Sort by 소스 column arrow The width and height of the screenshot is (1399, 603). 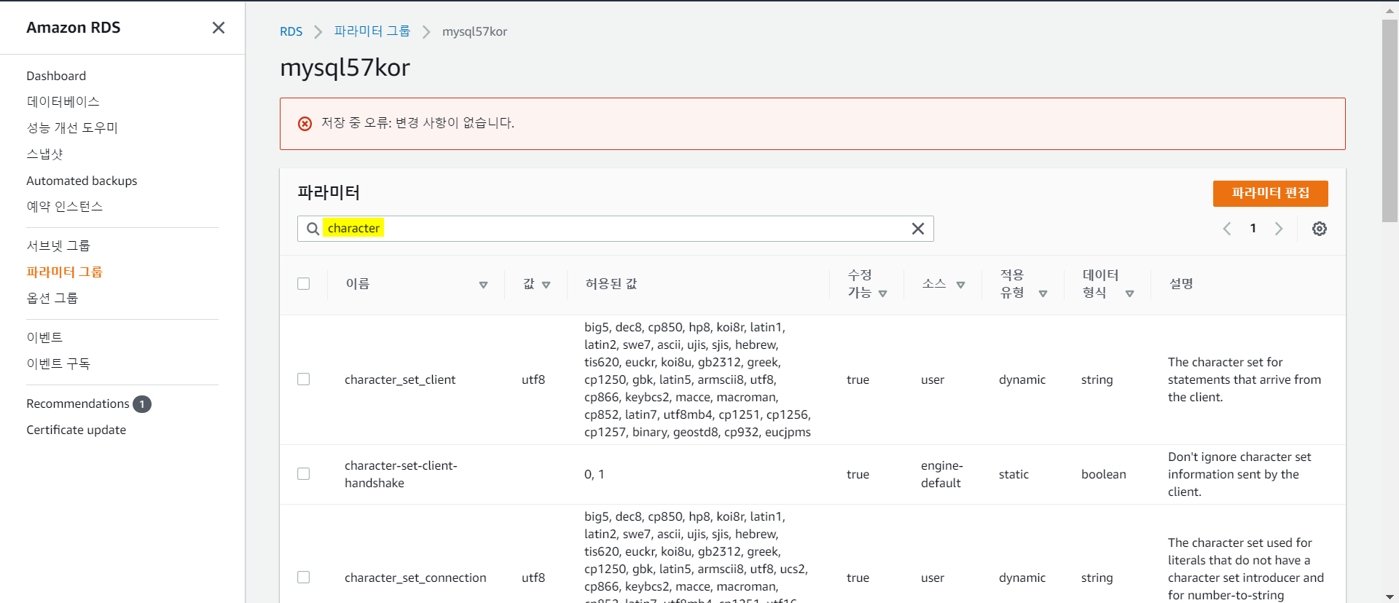click(x=960, y=285)
